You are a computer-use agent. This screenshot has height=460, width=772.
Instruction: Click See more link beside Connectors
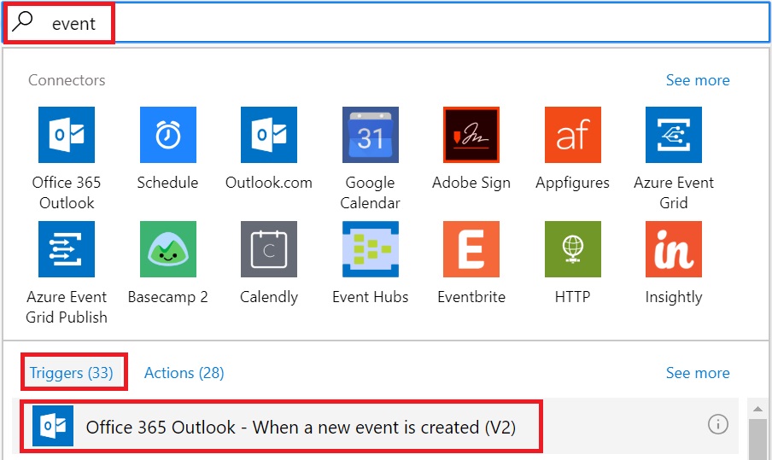coord(698,80)
